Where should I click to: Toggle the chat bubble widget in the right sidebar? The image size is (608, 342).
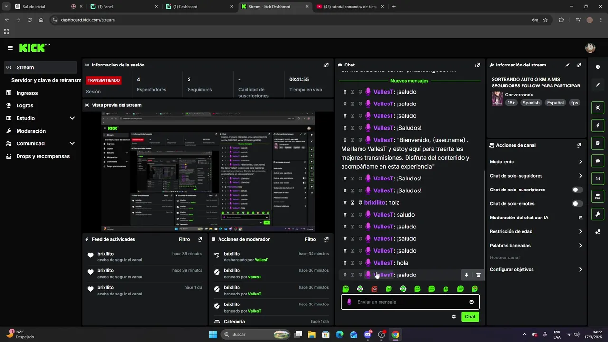(x=598, y=161)
